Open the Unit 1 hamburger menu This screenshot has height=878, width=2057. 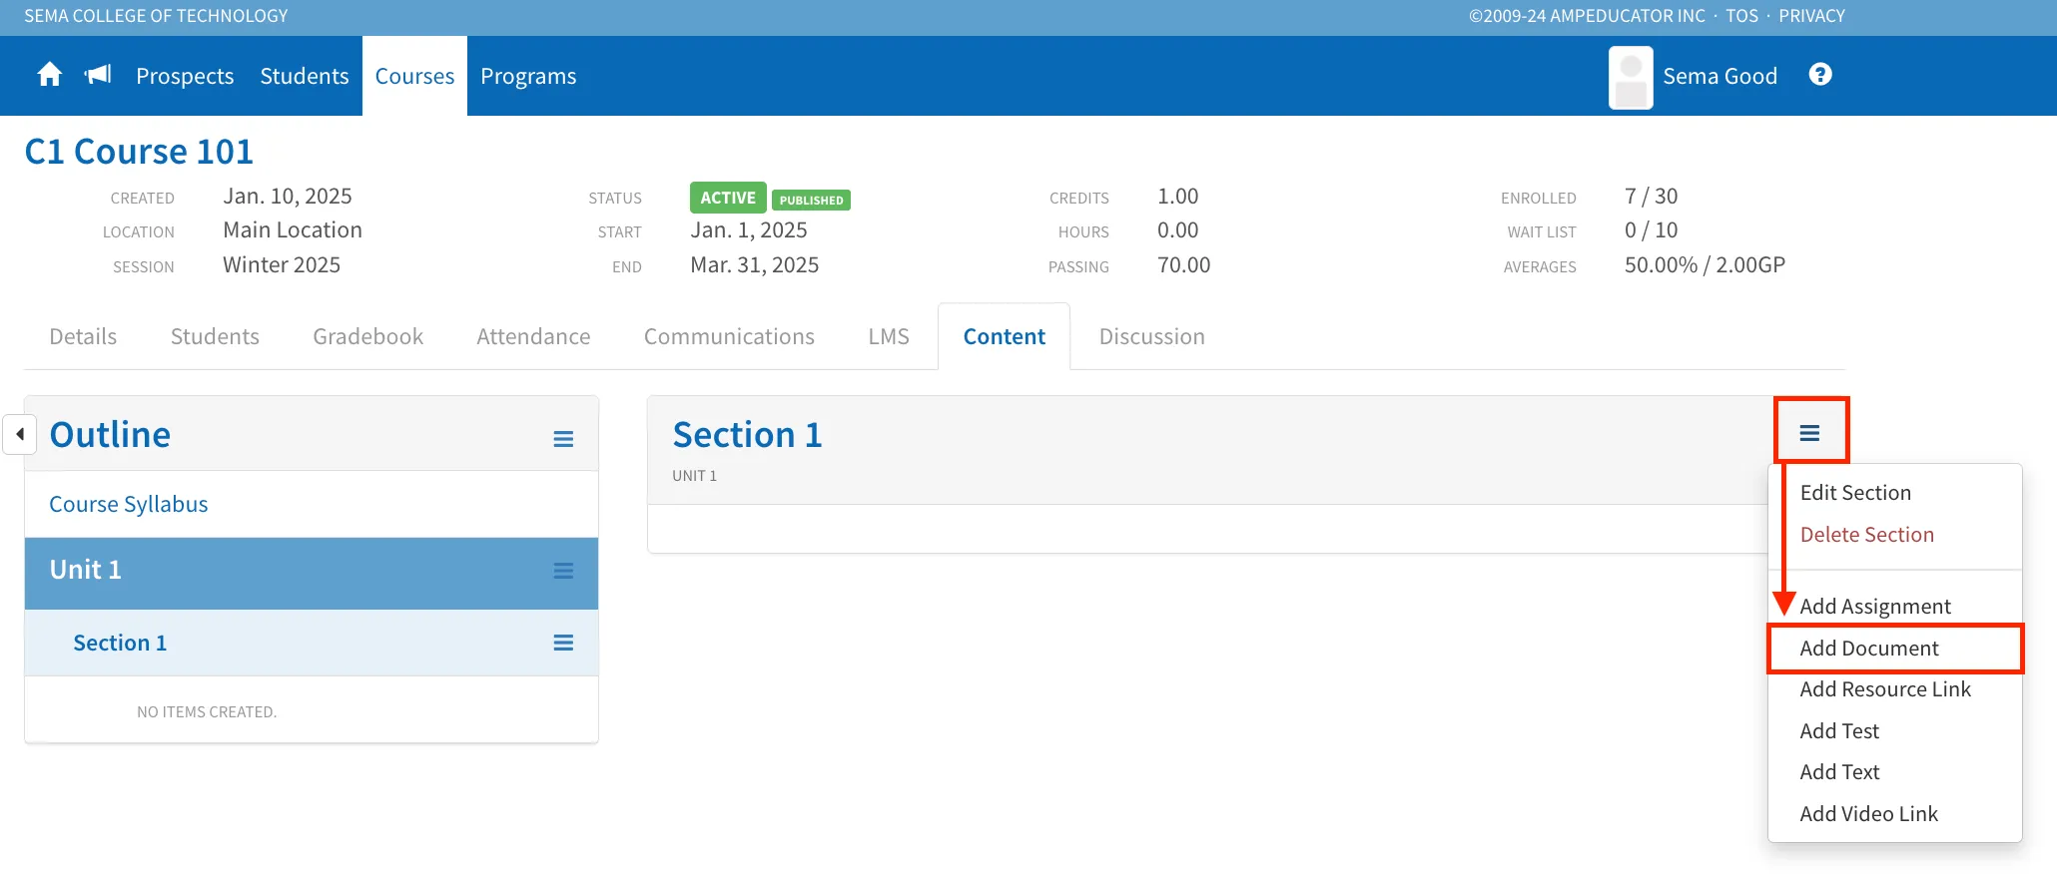pos(563,571)
